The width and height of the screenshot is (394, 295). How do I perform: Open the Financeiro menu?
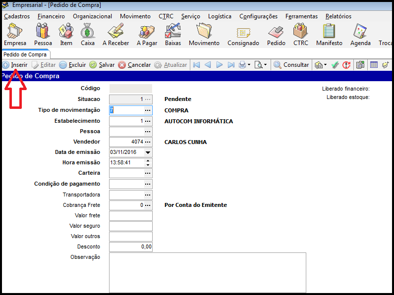click(51, 16)
